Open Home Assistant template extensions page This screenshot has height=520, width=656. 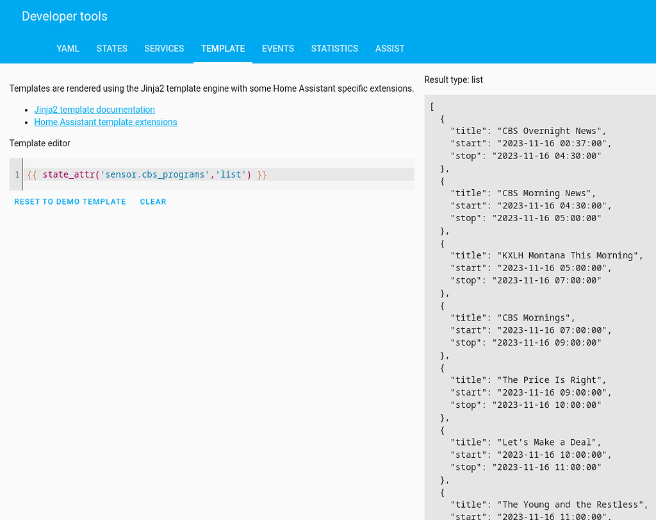point(105,122)
